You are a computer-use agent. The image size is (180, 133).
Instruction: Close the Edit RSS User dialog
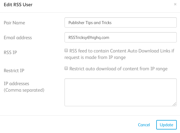click(175, 4)
